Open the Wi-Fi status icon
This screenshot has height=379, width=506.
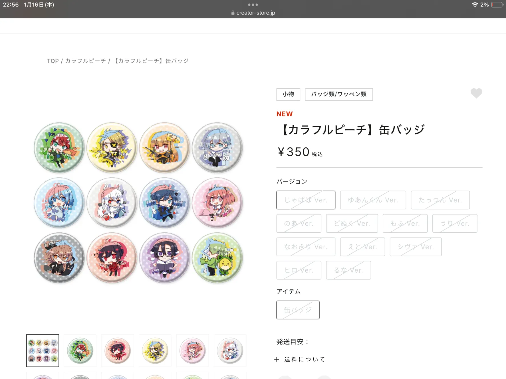[x=475, y=5]
